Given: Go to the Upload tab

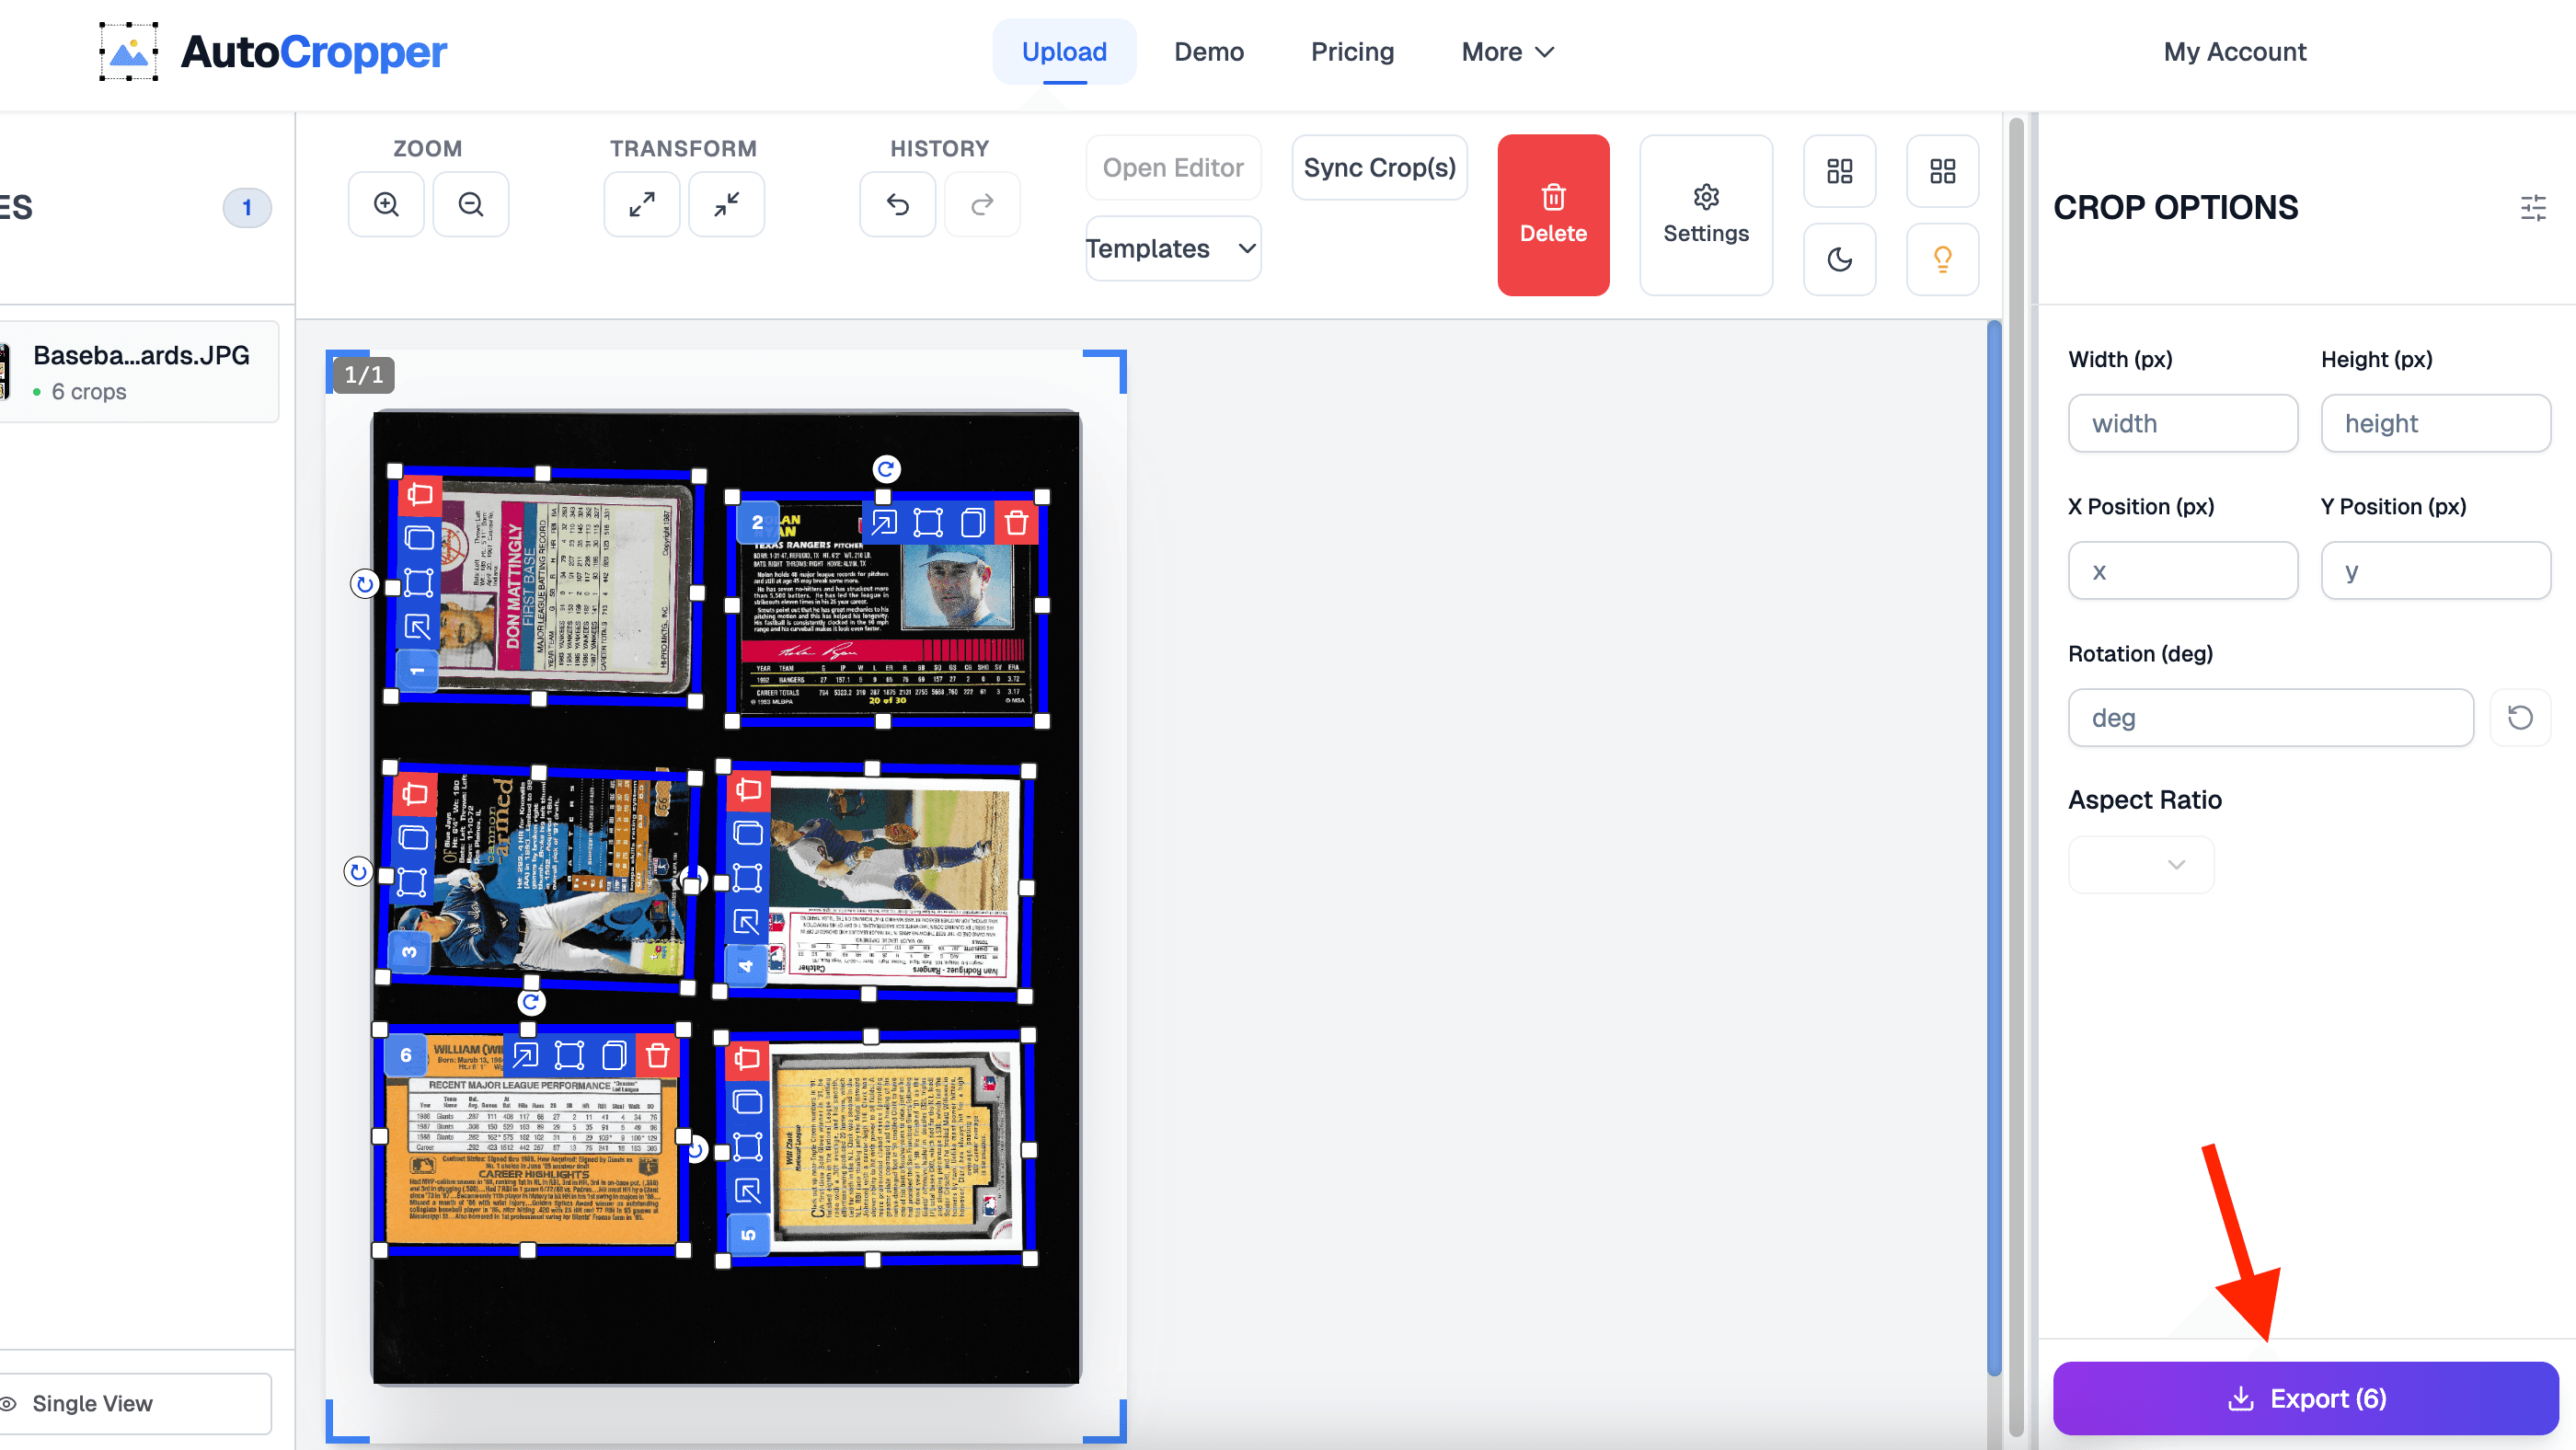Looking at the screenshot, I should pyautogui.click(x=1064, y=52).
